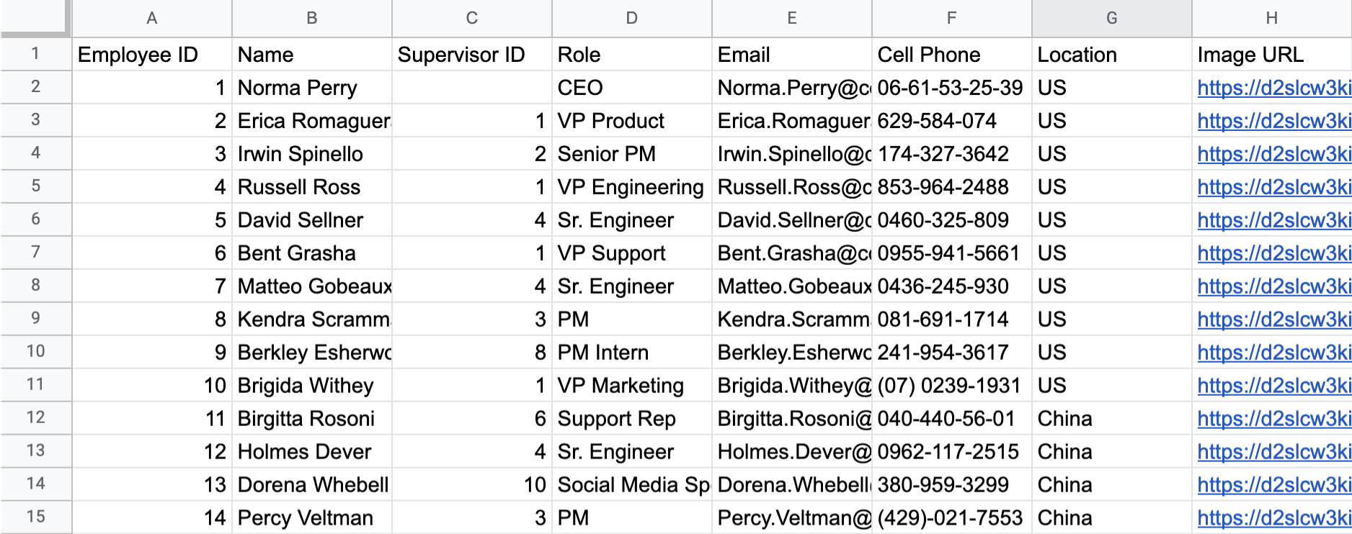Click Erica Romaguera's name cell
The height and width of the screenshot is (534, 1352).
(x=311, y=120)
